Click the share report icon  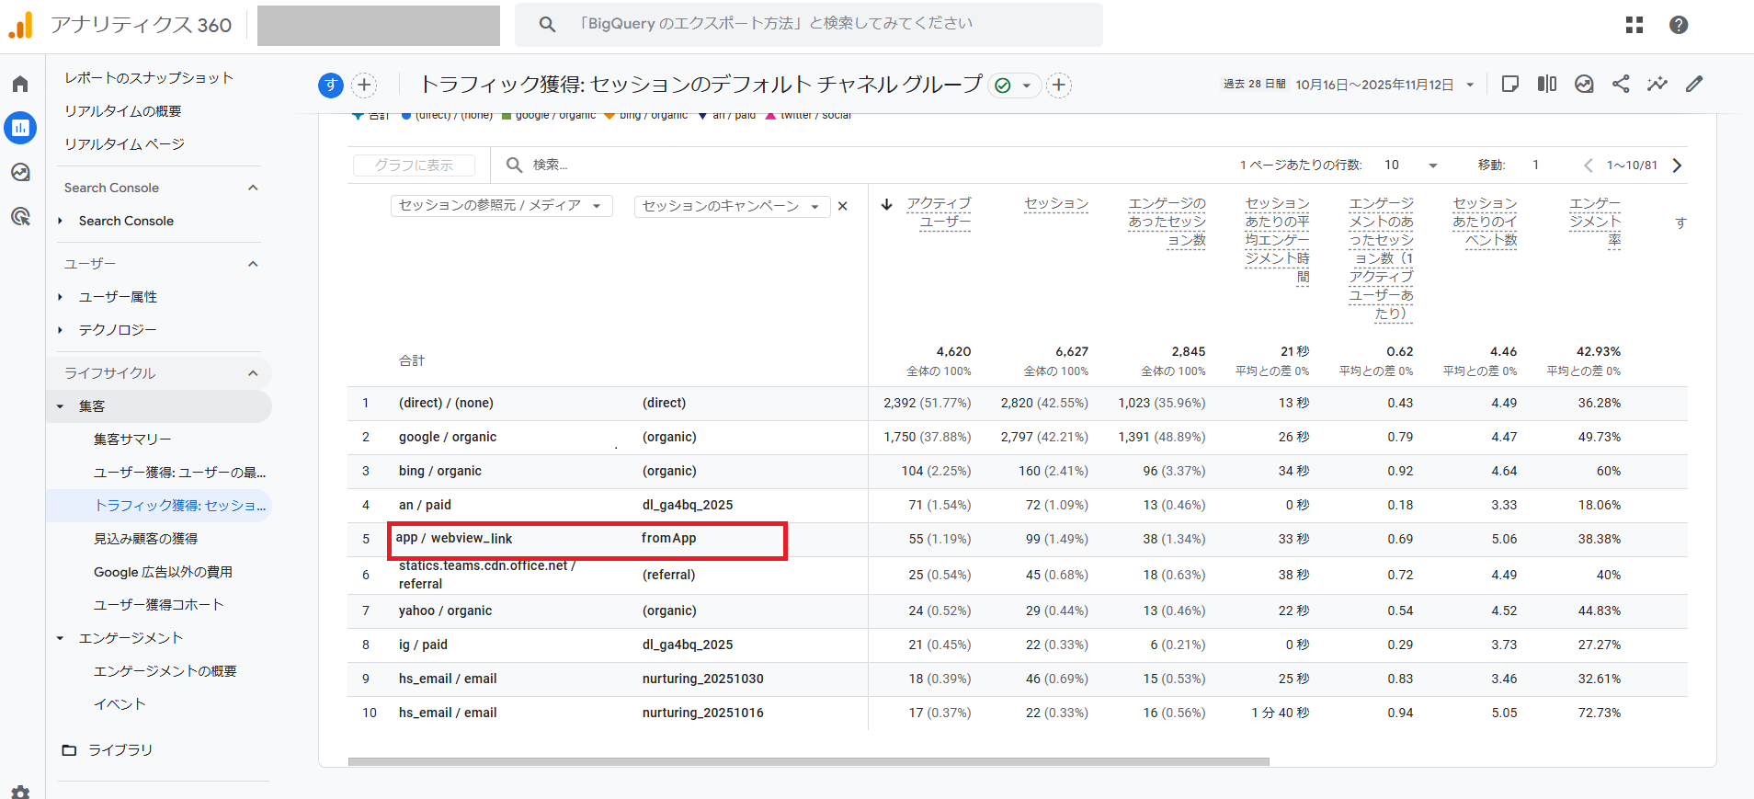pos(1621,85)
